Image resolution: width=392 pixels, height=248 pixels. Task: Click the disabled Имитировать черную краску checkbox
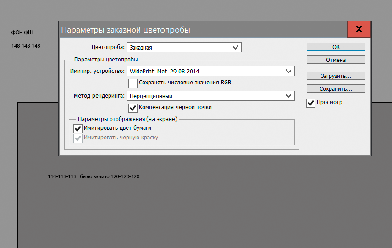[x=78, y=138]
